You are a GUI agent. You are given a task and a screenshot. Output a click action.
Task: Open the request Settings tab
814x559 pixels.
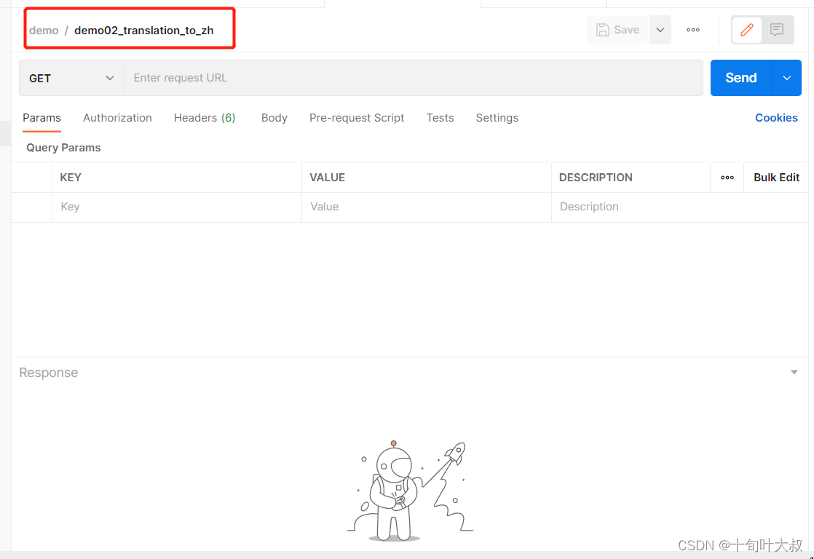(x=497, y=119)
